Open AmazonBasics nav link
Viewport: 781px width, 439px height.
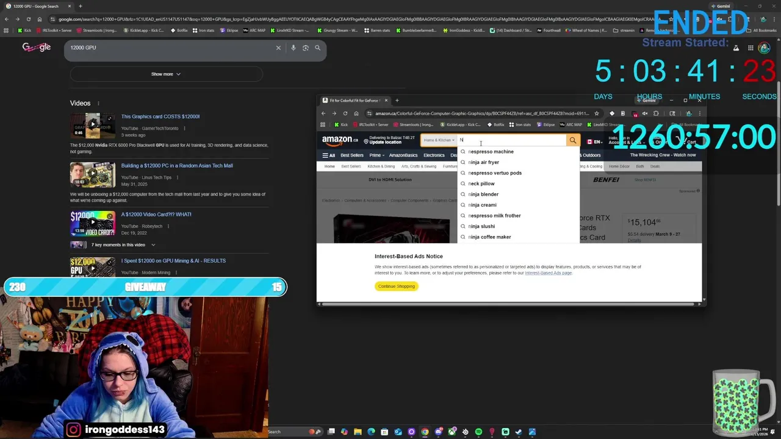403,155
